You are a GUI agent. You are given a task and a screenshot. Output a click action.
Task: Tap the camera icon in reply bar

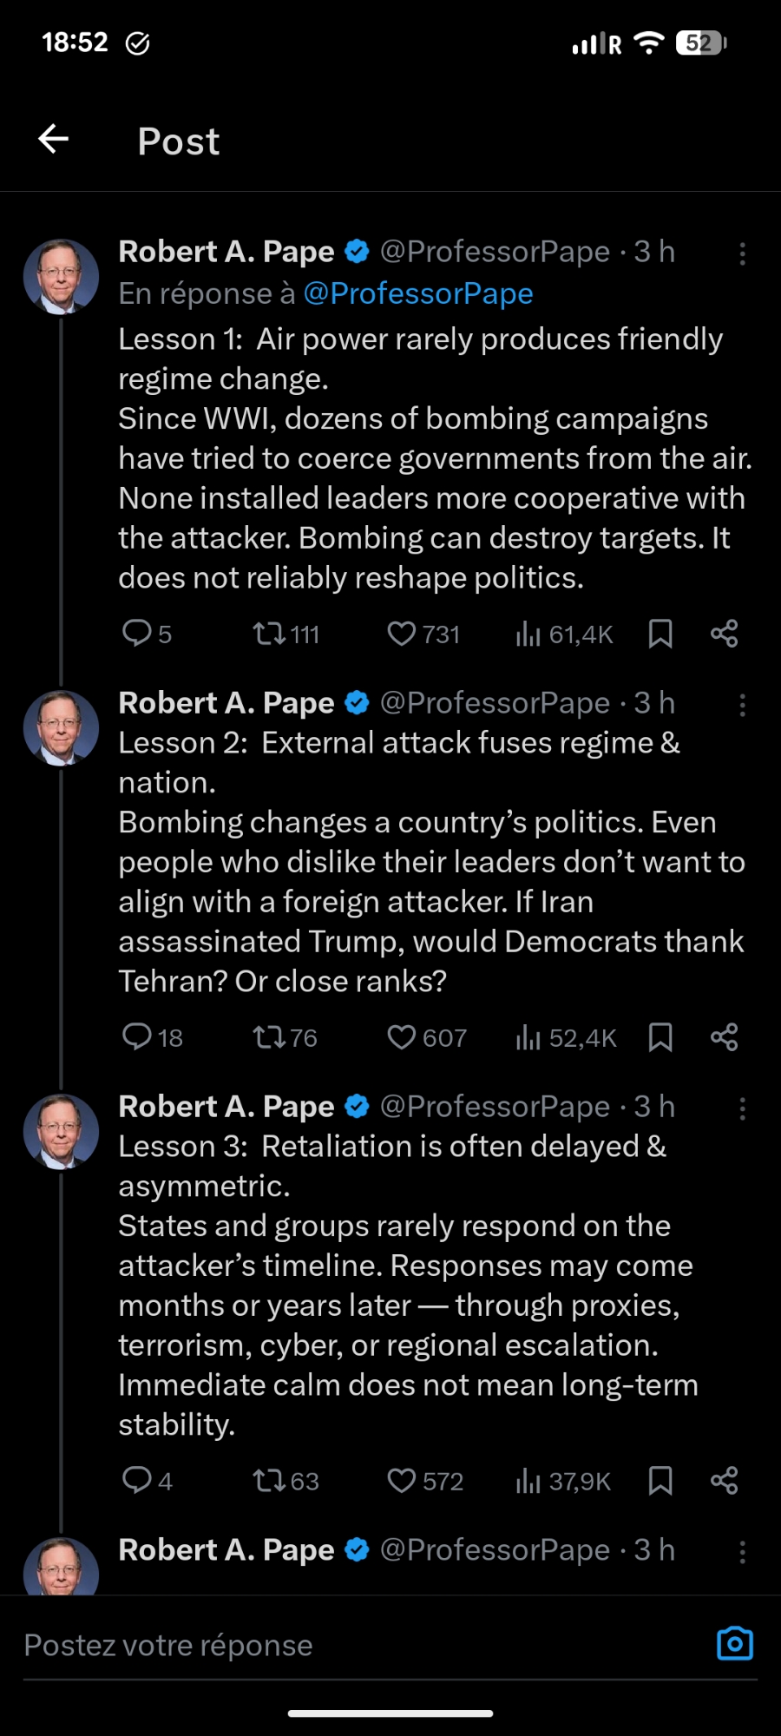coord(734,1644)
